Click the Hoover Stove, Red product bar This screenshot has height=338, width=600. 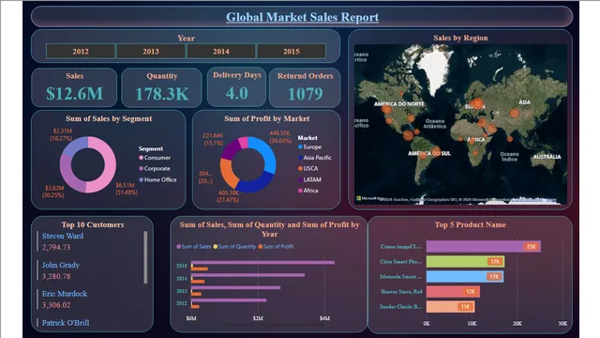(x=453, y=292)
